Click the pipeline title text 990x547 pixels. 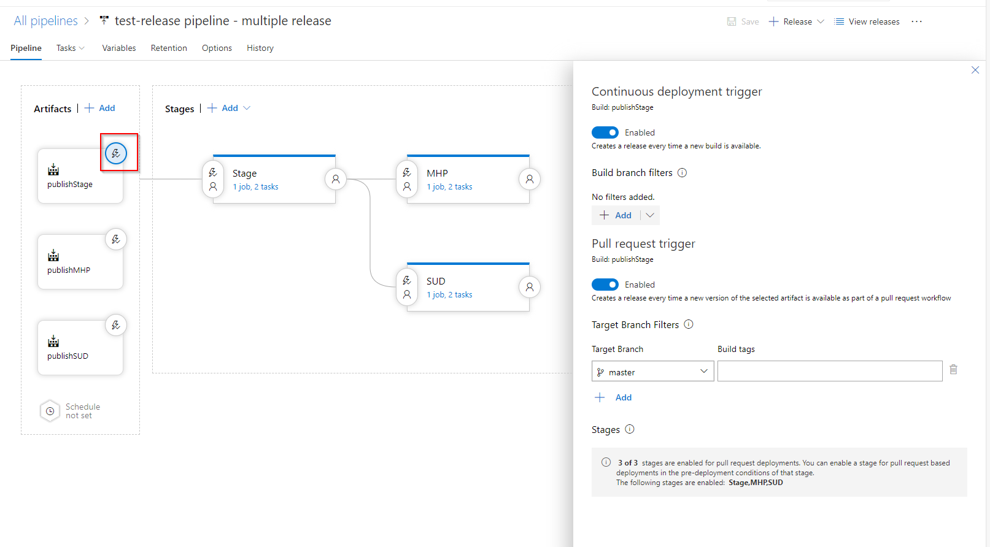pos(223,21)
